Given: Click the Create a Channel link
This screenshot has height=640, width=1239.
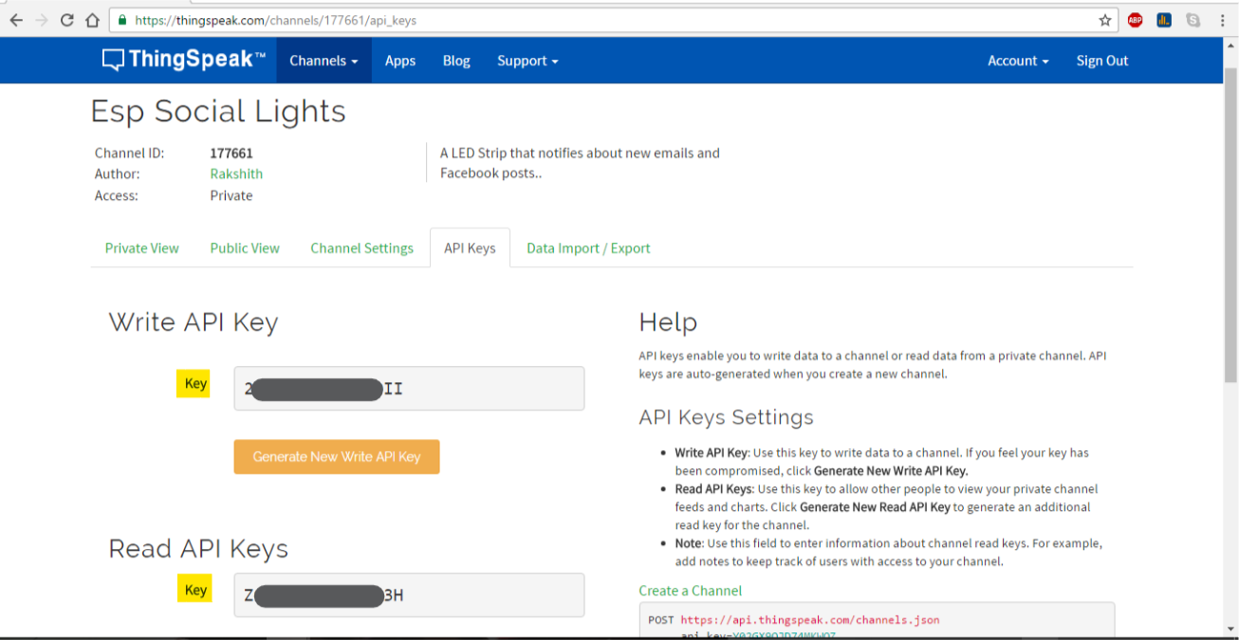Looking at the screenshot, I should pyautogui.click(x=690, y=591).
